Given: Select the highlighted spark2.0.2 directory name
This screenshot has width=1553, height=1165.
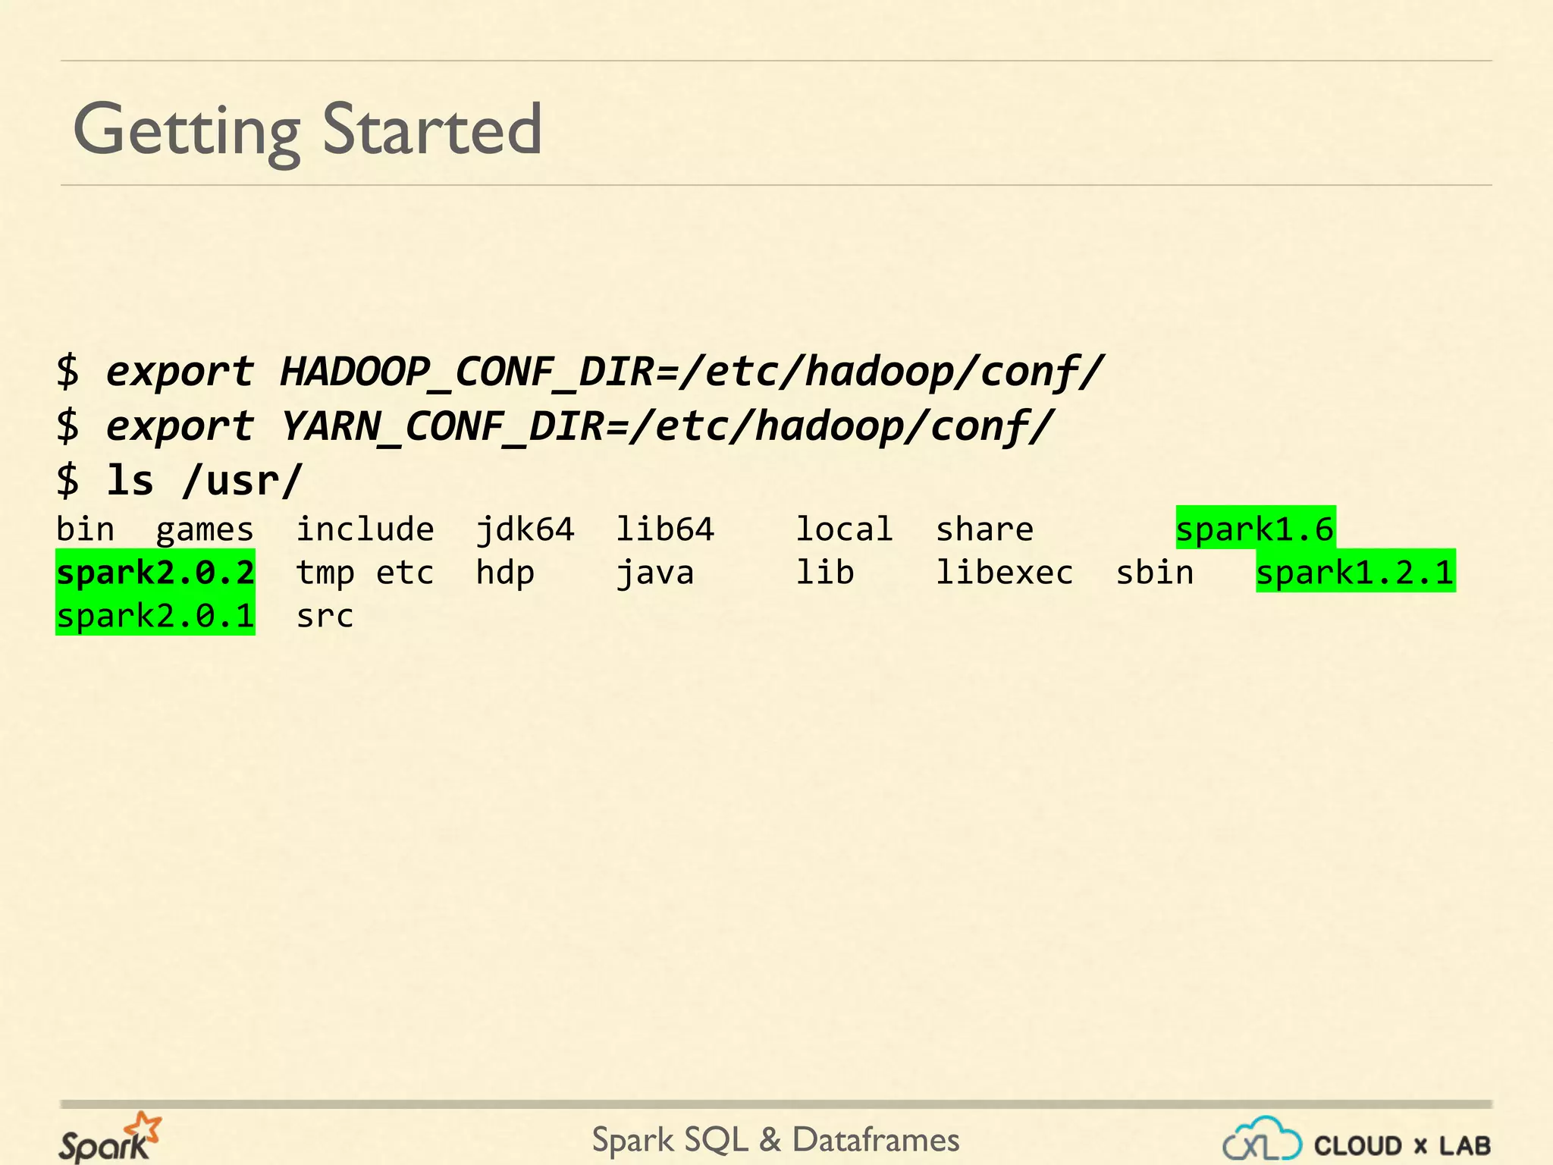Looking at the screenshot, I should point(155,572).
